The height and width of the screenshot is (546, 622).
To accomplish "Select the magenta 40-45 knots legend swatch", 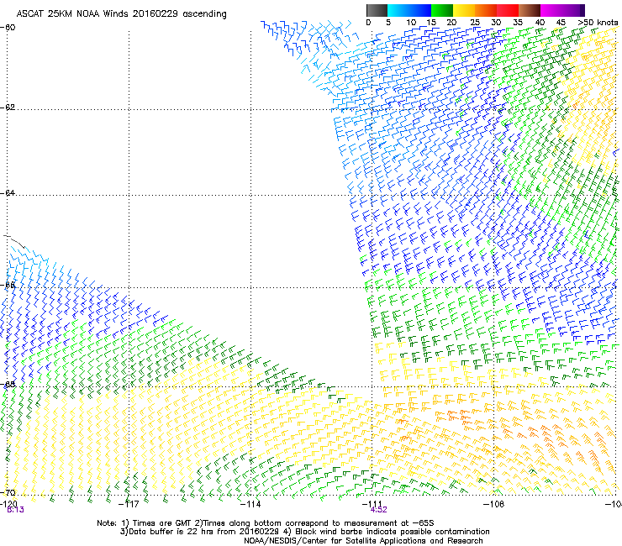I will tap(551, 10).
